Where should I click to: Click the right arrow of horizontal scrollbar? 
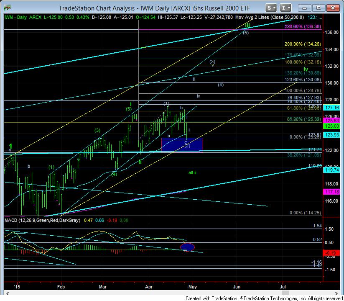click(336, 293)
